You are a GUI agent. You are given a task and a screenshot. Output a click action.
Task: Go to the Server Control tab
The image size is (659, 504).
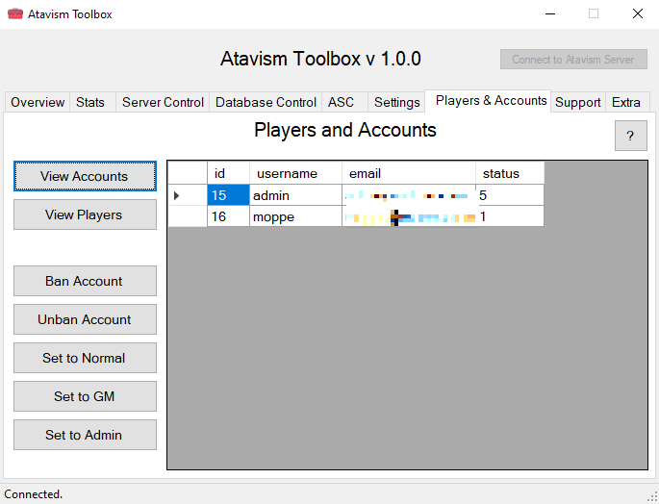point(163,102)
